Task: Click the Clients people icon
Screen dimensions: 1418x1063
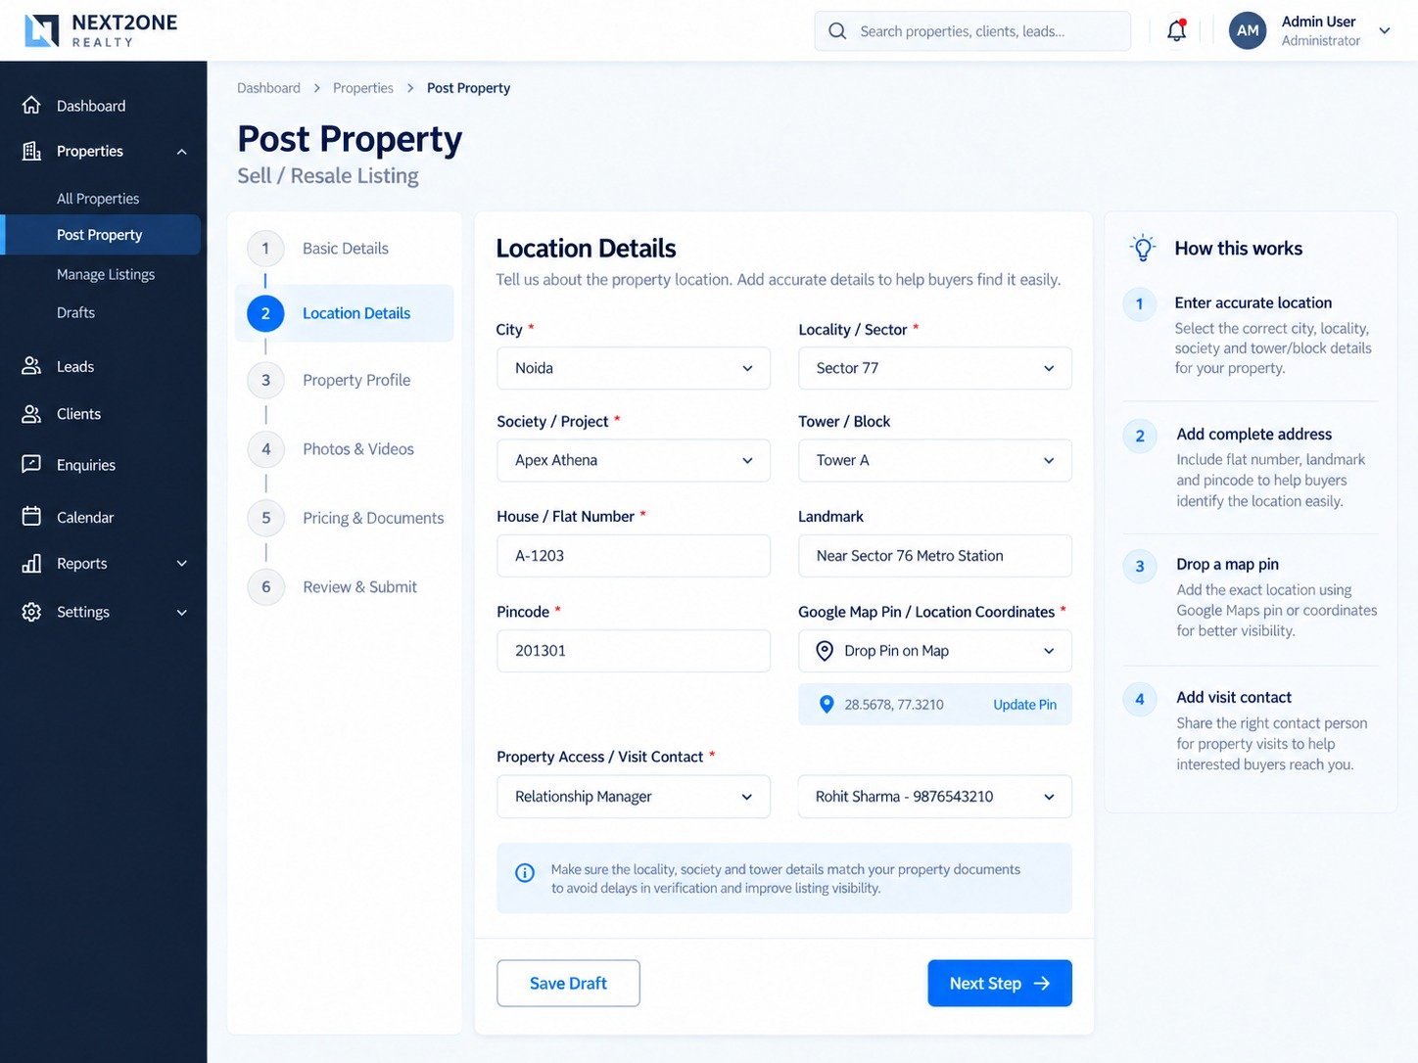Action: tap(31, 414)
